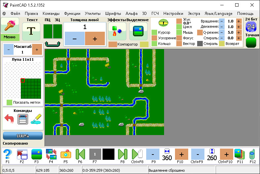Click the F5 camera snapshot icon
The image size is (260, 174).
click(65, 154)
